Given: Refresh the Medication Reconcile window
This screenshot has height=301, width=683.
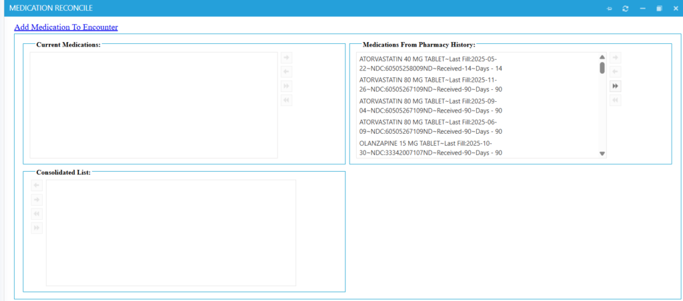Looking at the screenshot, I should coord(625,9).
